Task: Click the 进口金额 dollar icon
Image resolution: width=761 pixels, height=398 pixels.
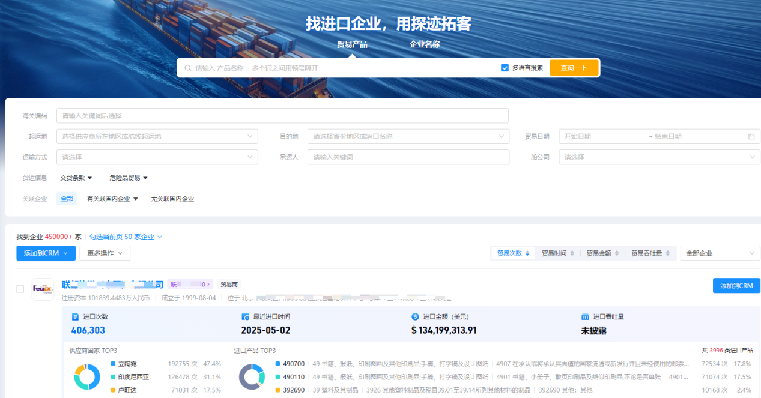Action: pyautogui.click(x=415, y=316)
